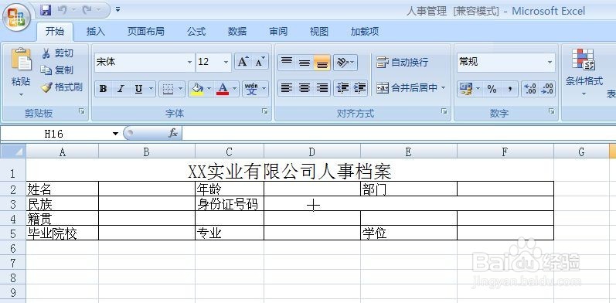Increase decimal places
This screenshot has height=303, width=616.
tap(530, 89)
